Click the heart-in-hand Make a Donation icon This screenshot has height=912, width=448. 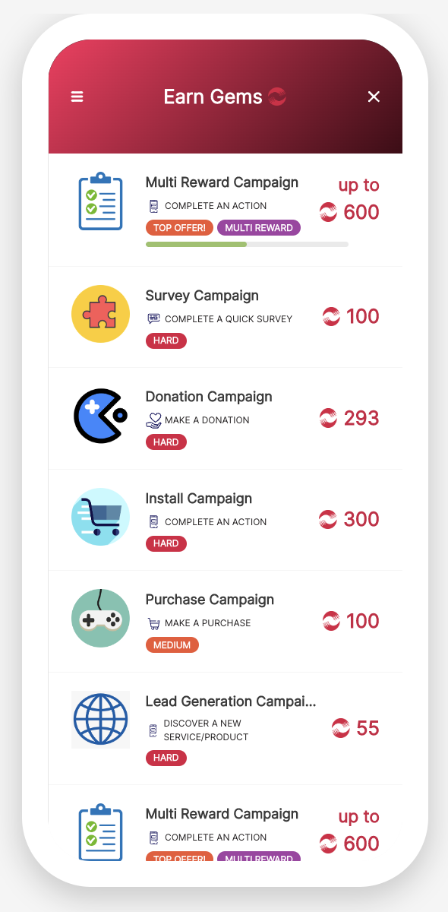tap(154, 420)
